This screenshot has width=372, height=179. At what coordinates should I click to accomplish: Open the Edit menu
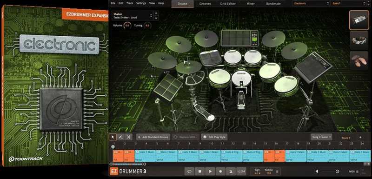121,3
